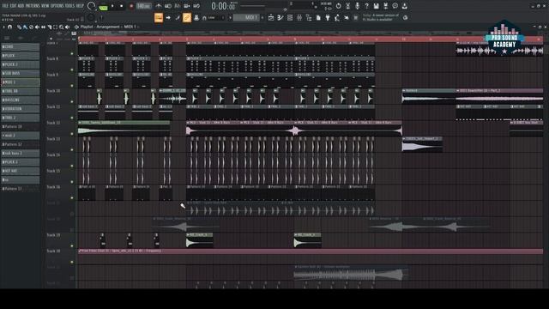Mute Track 9 with its green dot

point(72,86)
